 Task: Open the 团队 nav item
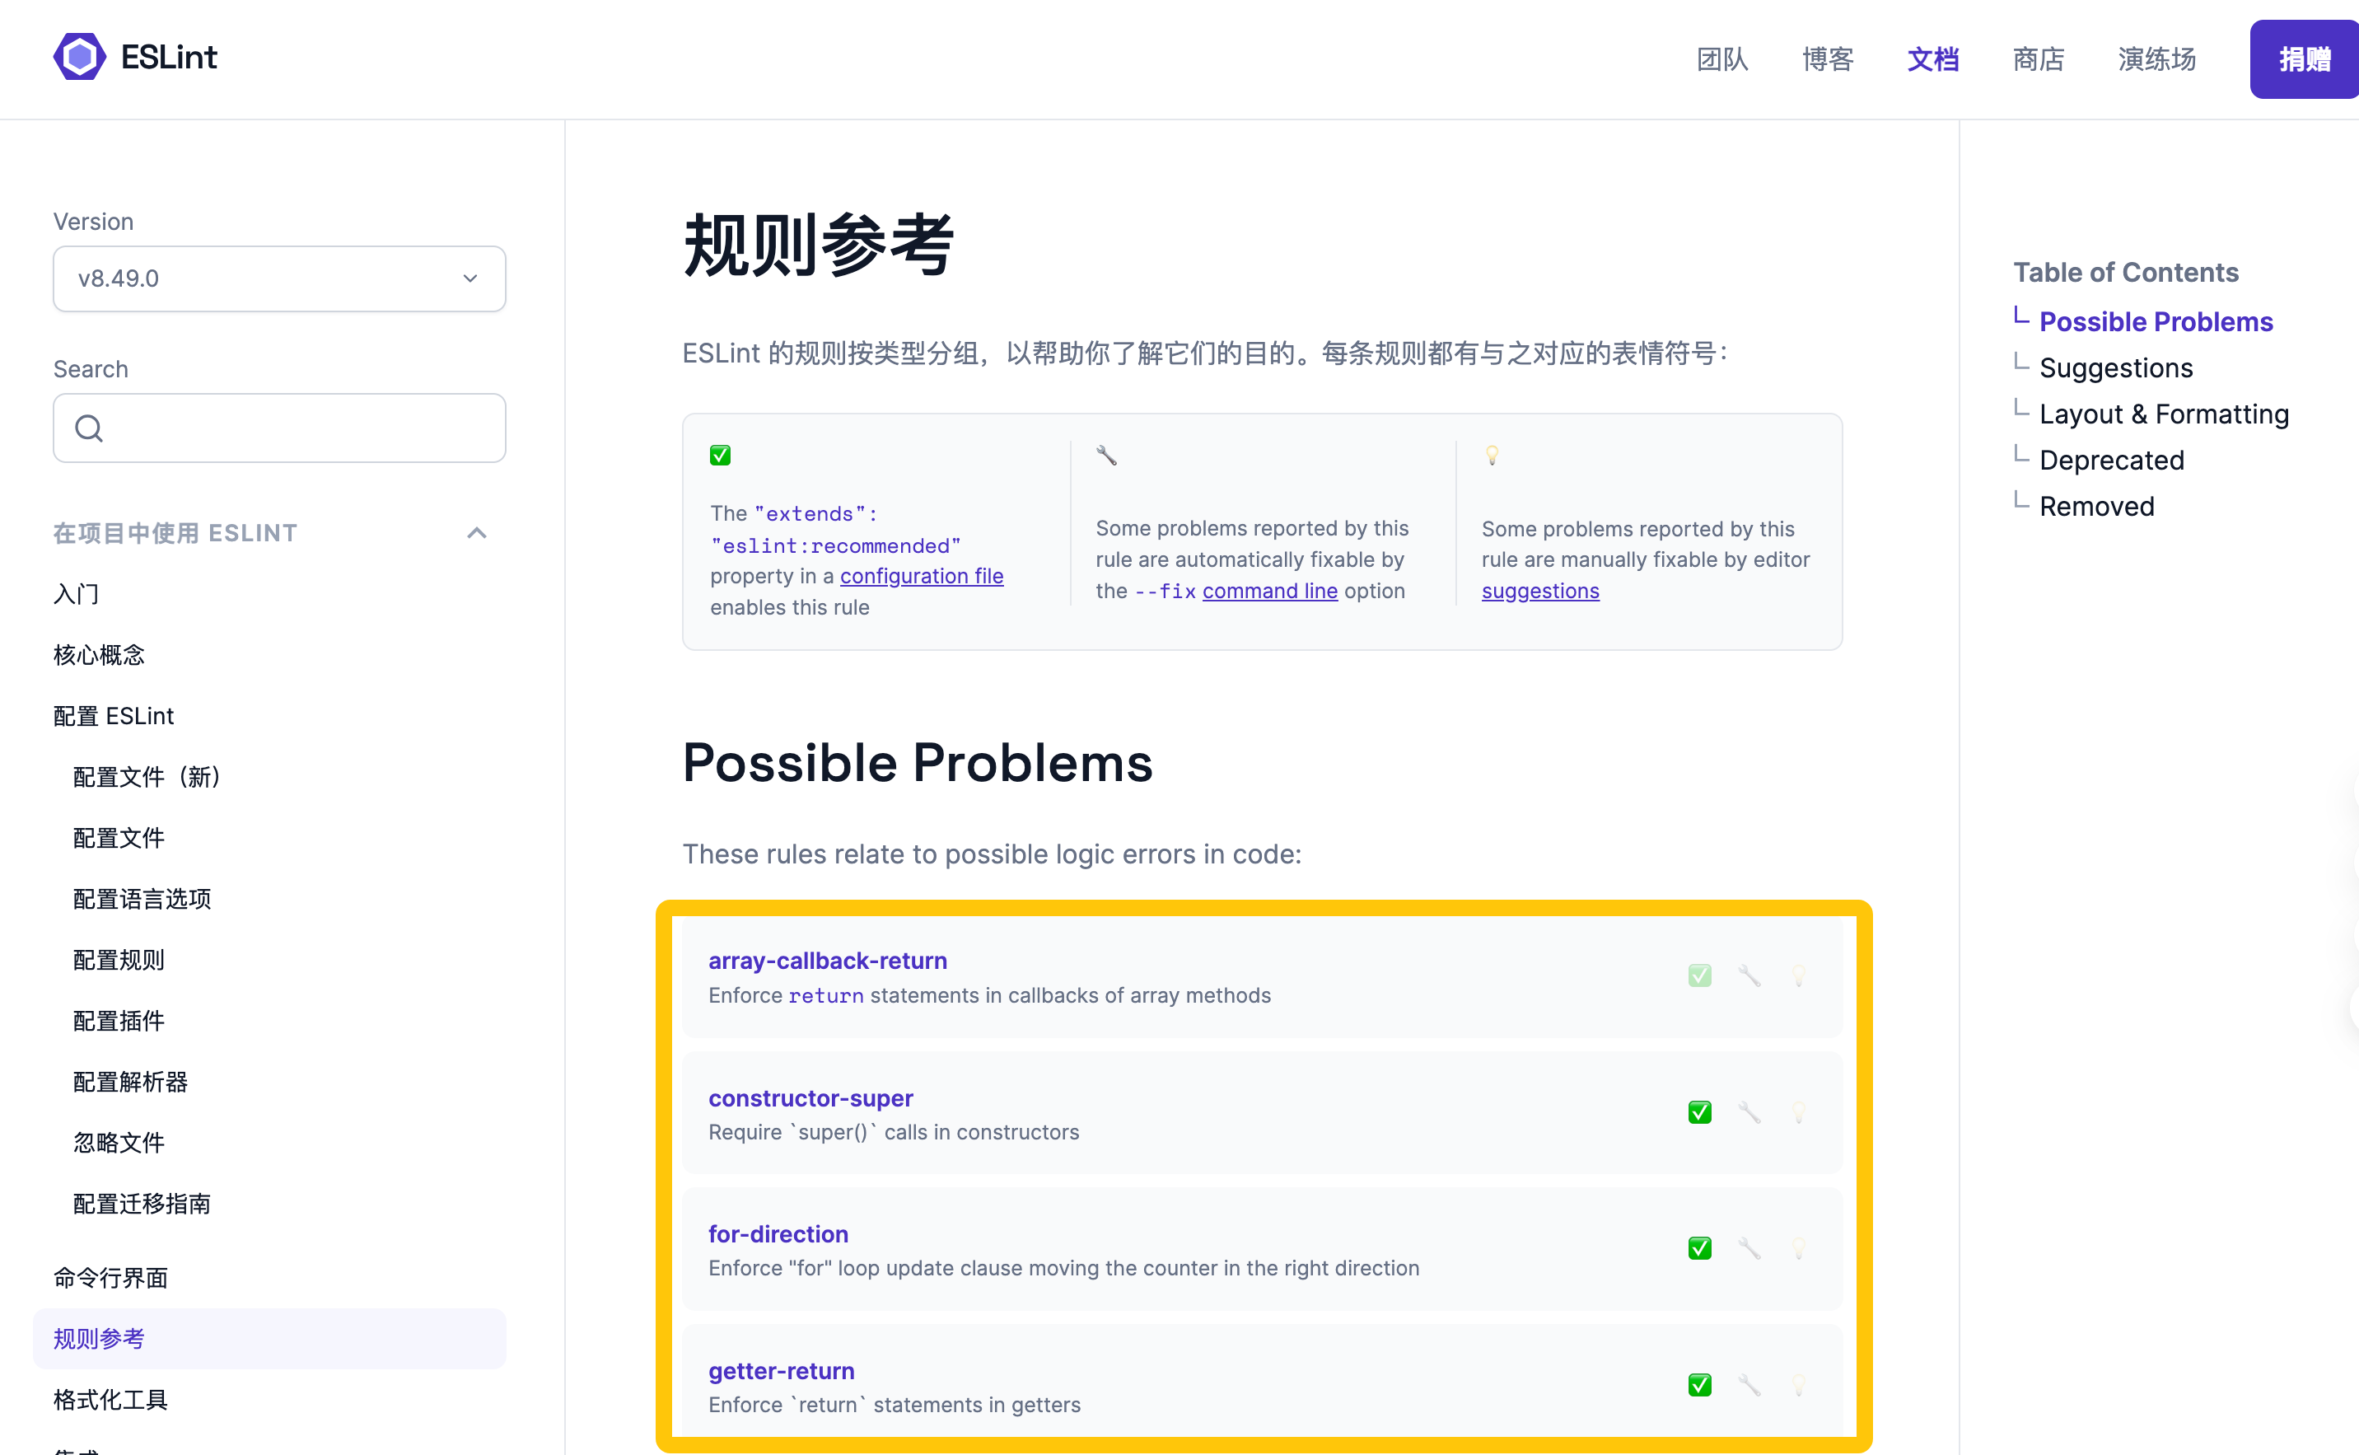click(1722, 59)
